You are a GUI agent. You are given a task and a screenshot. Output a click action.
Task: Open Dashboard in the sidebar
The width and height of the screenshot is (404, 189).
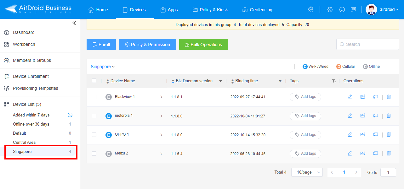pyautogui.click(x=24, y=32)
